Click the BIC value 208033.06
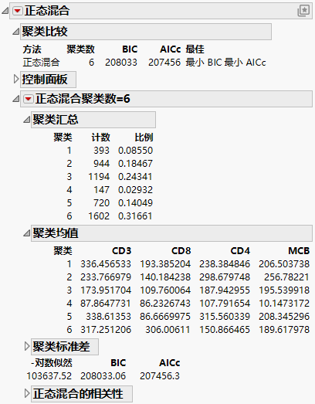Viewport: 315px width, 404px height. pos(103,376)
